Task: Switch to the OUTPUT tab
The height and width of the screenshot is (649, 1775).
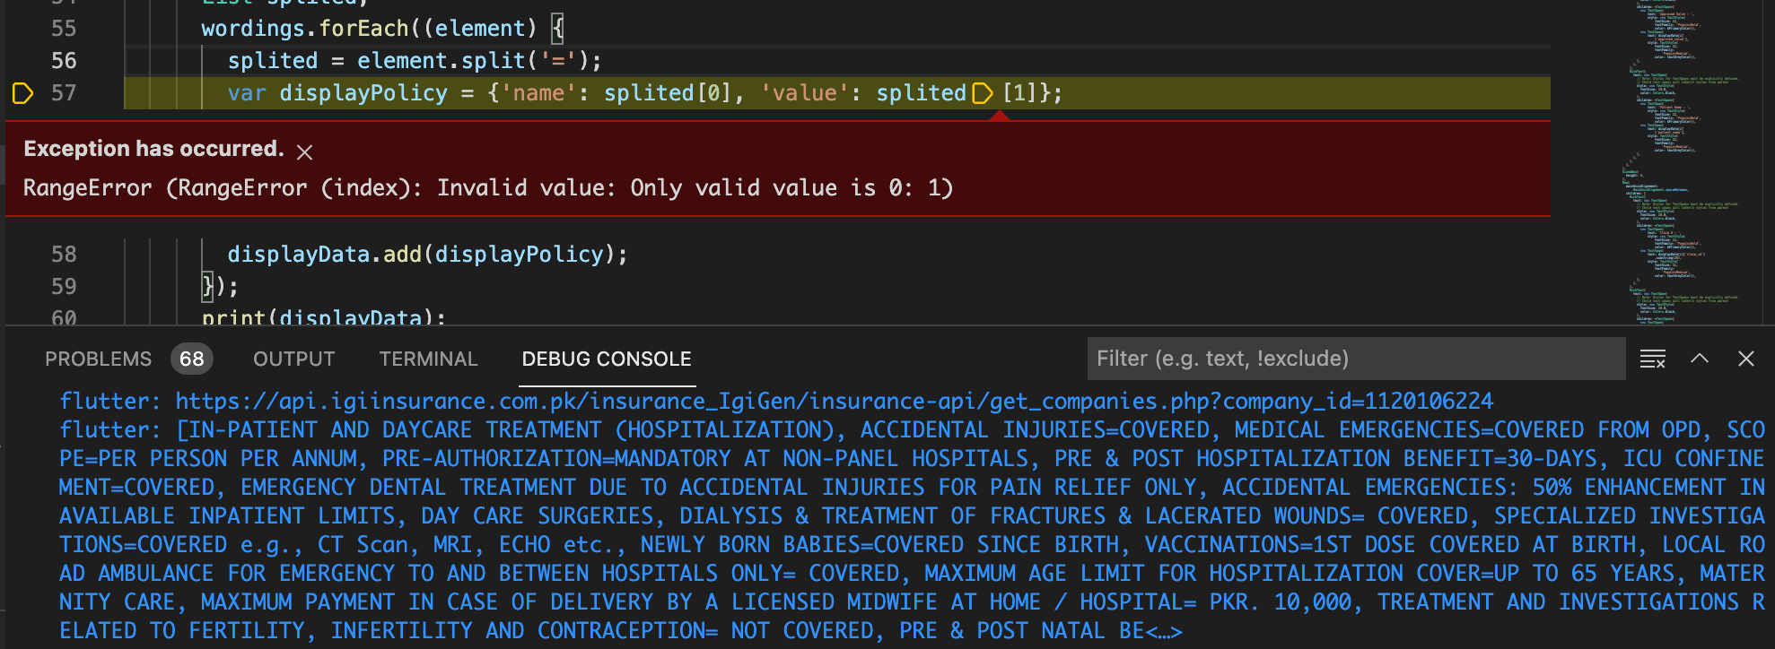Action: tap(293, 359)
